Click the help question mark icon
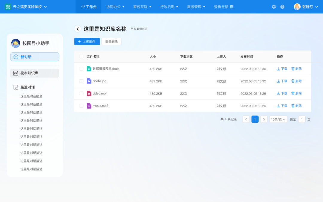 tap(283, 7)
